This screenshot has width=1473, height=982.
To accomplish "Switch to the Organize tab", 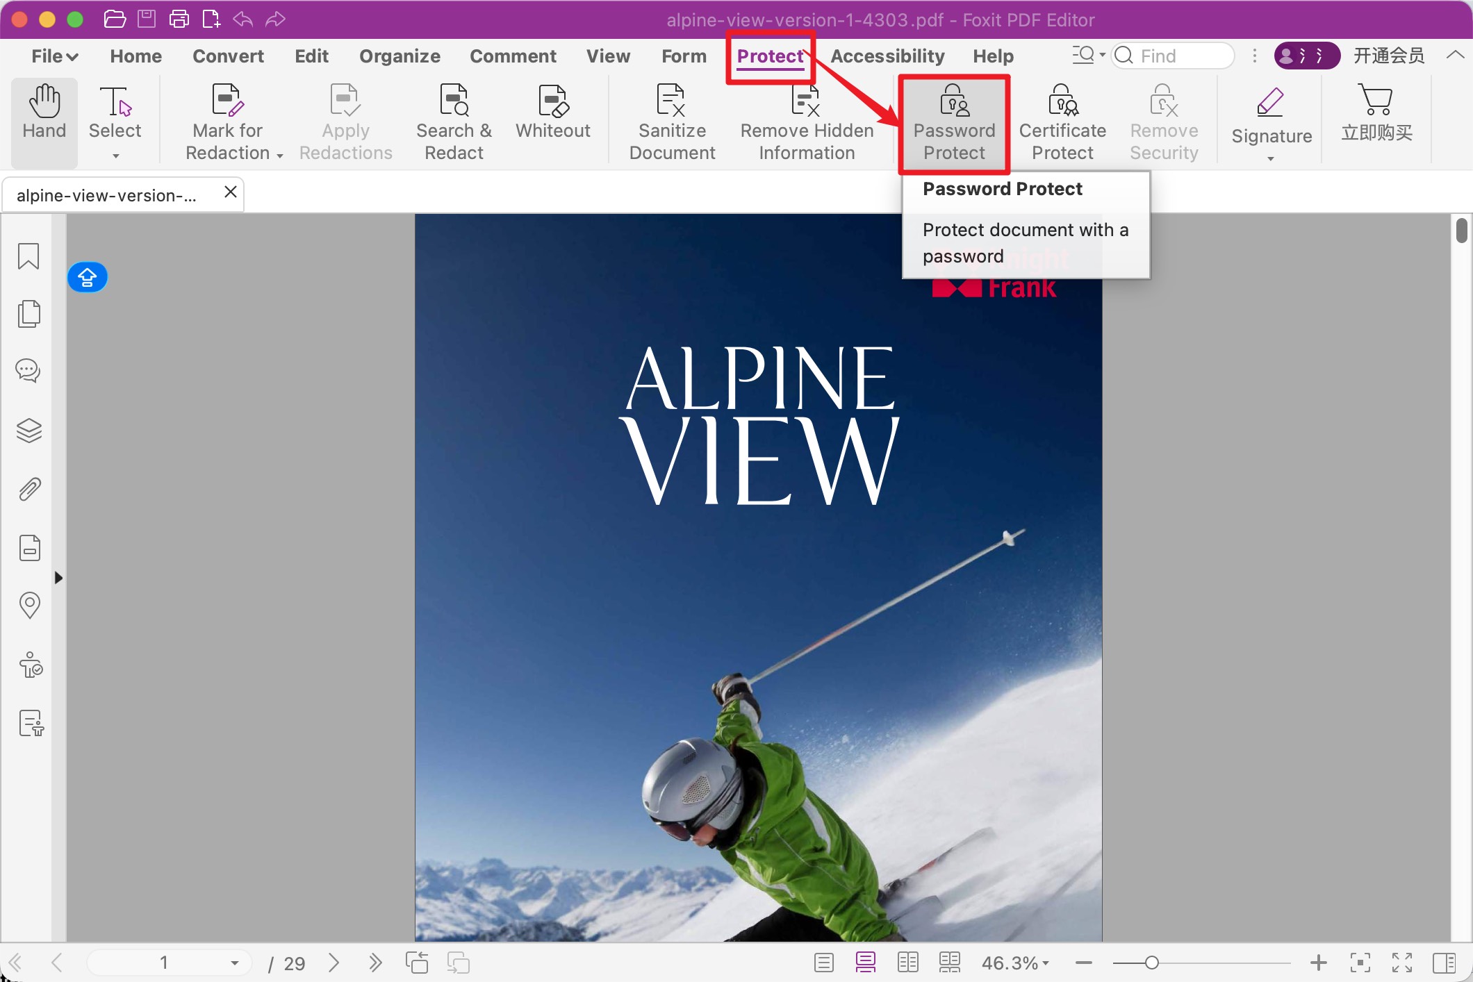I will 400,56.
